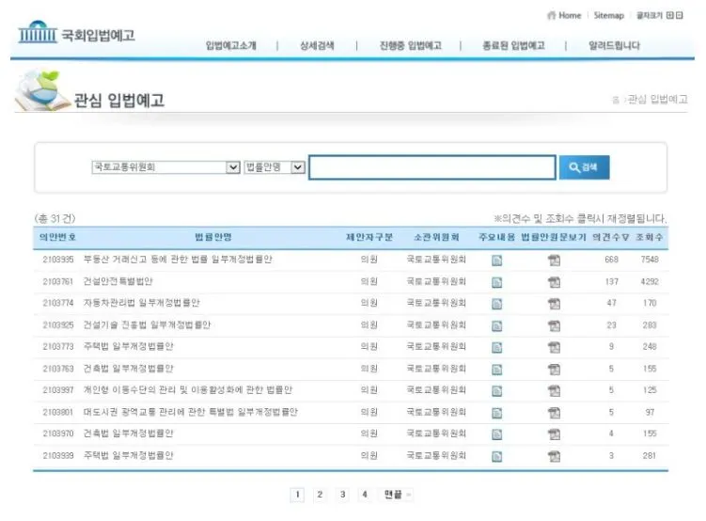Open 건설안전특별법안 bill title
Image resolution: width=706 pixels, height=521 pixels.
118,281
